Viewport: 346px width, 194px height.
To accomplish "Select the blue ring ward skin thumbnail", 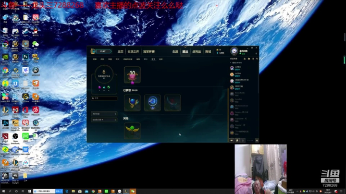I will pos(152,103).
